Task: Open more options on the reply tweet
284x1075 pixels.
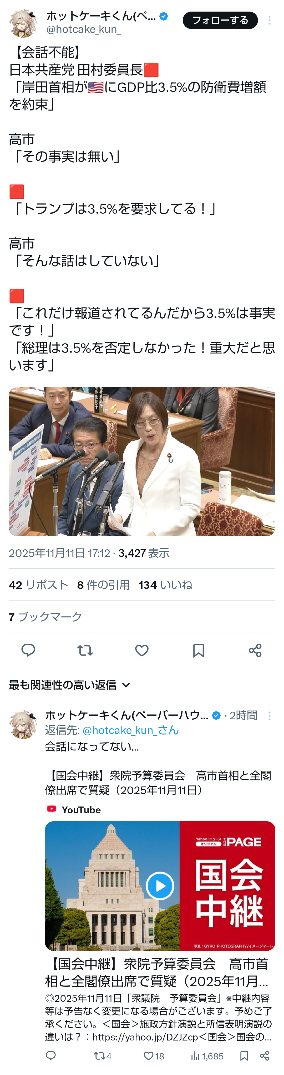Action: pos(270,716)
